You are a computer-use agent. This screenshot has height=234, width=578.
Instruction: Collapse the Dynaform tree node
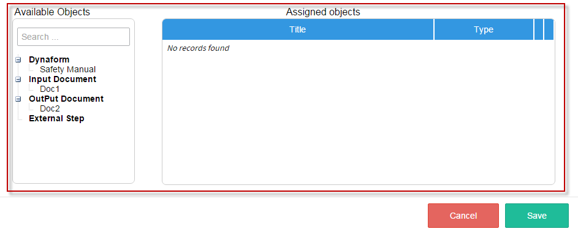[x=18, y=59]
